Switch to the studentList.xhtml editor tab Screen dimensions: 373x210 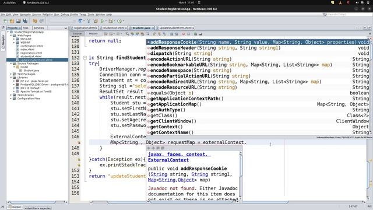[114, 28]
